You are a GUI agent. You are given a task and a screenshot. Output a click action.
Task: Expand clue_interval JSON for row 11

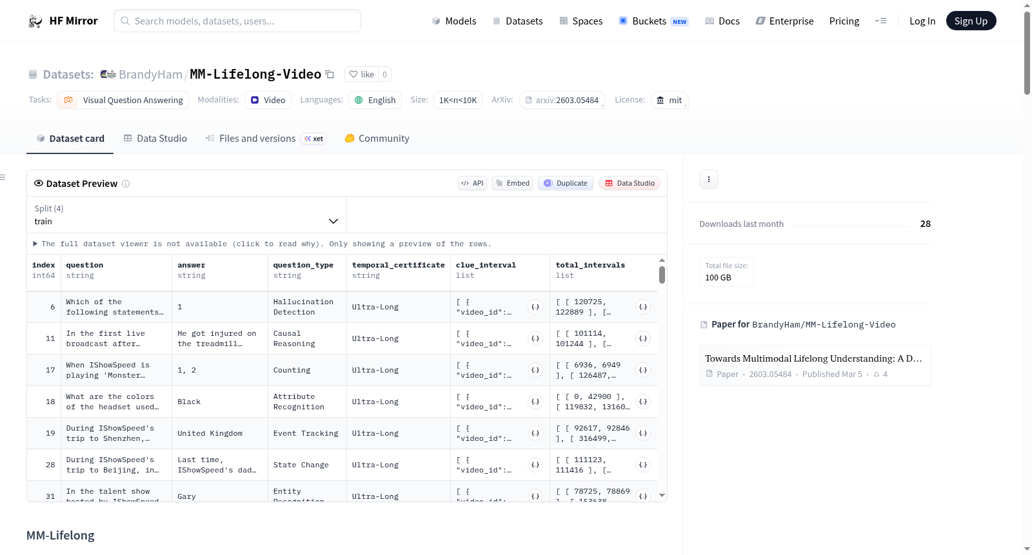(535, 338)
